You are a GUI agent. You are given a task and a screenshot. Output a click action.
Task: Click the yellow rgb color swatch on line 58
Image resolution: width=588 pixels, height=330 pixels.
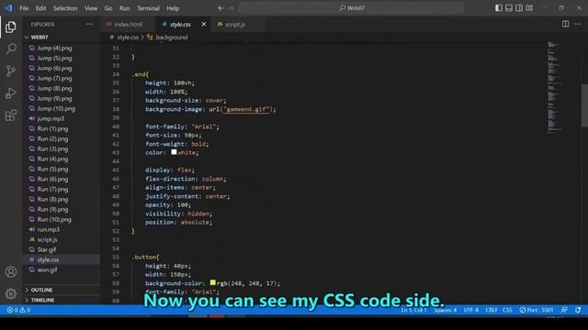coord(212,282)
